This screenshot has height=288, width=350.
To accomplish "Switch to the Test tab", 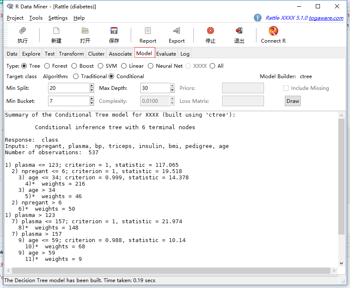I will pos(50,54).
